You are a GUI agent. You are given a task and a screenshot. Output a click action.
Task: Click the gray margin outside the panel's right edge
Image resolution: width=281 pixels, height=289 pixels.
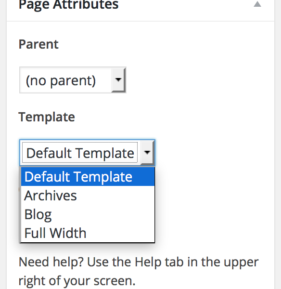(x=278, y=144)
